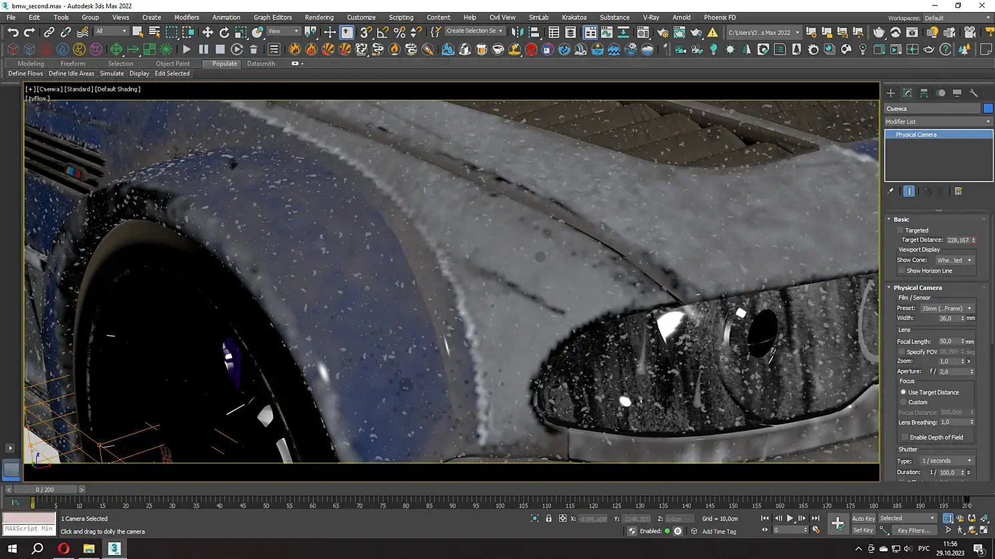Image resolution: width=995 pixels, height=559 pixels.
Task: Click Configure Modifier Sets icon
Action: [x=958, y=192]
